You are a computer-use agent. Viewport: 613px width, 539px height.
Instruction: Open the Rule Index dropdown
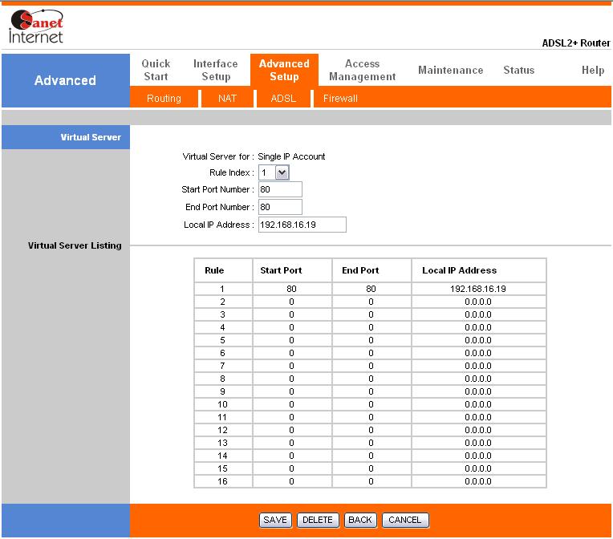(x=274, y=172)
